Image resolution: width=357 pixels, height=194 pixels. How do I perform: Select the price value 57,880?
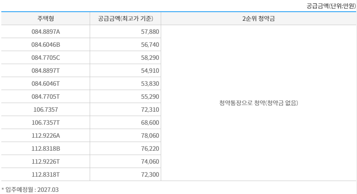(x=150, y=32)
